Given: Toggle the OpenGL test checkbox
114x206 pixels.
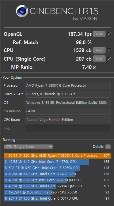Looking at the screenshot, I should 109,34.
